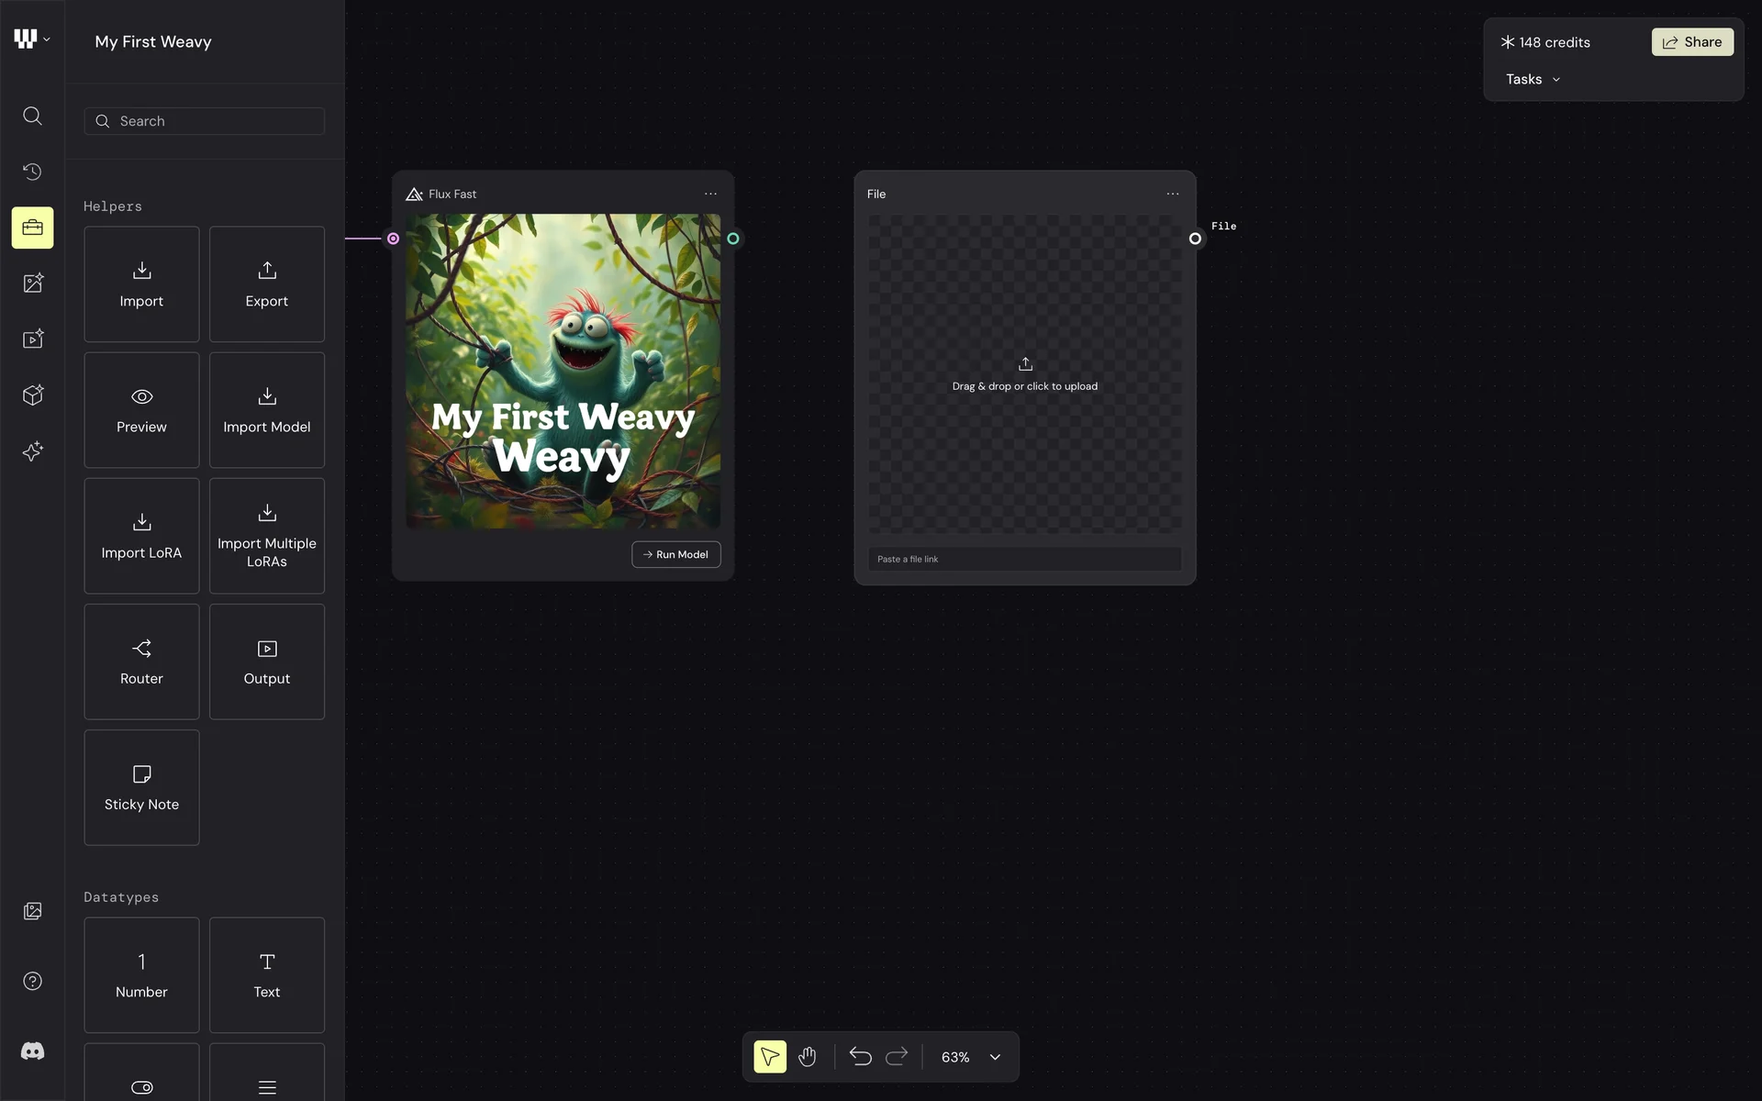Open the Flux Fast node options menu

[x=710, y=194]
